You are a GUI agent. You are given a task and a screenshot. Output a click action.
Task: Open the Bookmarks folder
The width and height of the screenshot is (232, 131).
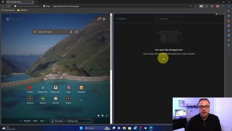click(22, 10)
